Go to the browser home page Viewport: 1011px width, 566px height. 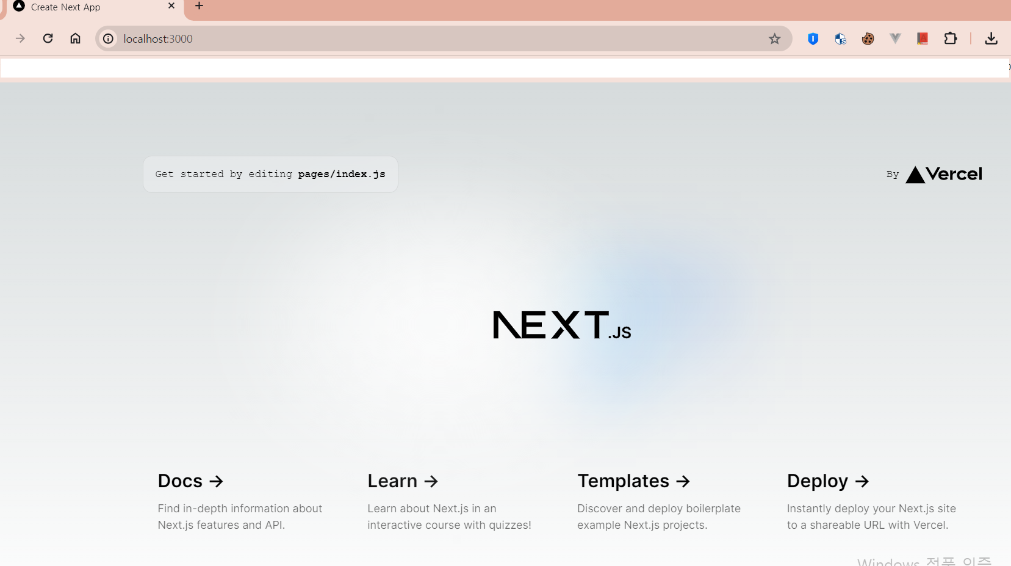(x=75, y=38)
